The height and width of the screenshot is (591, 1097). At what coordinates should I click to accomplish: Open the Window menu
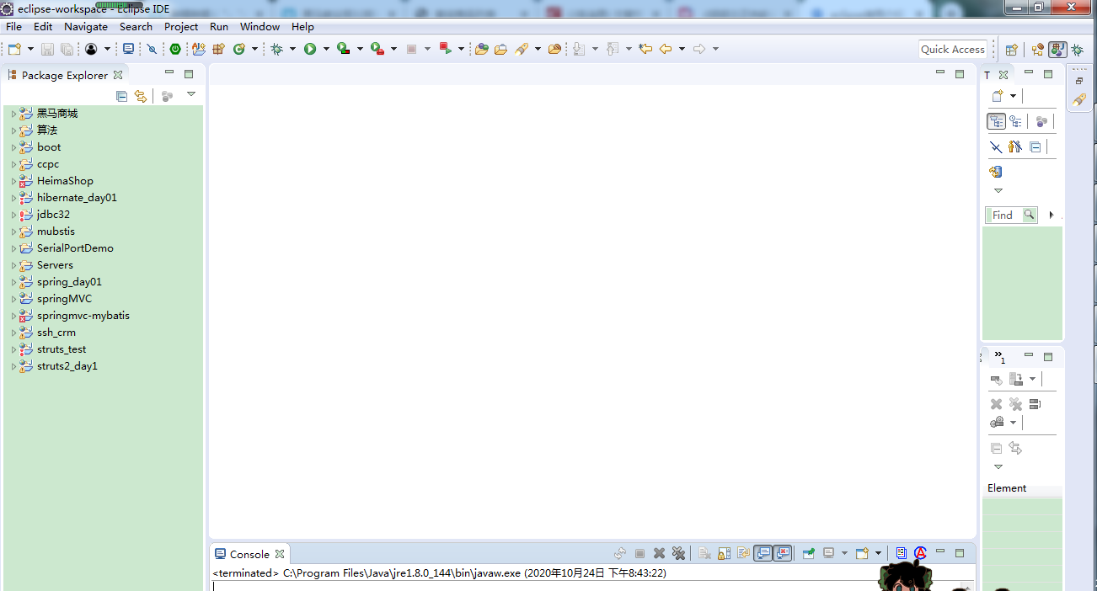pos(260,26)
